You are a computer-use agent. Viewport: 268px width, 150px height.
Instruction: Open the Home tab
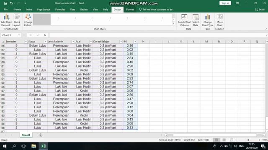[x=18, y=10]
